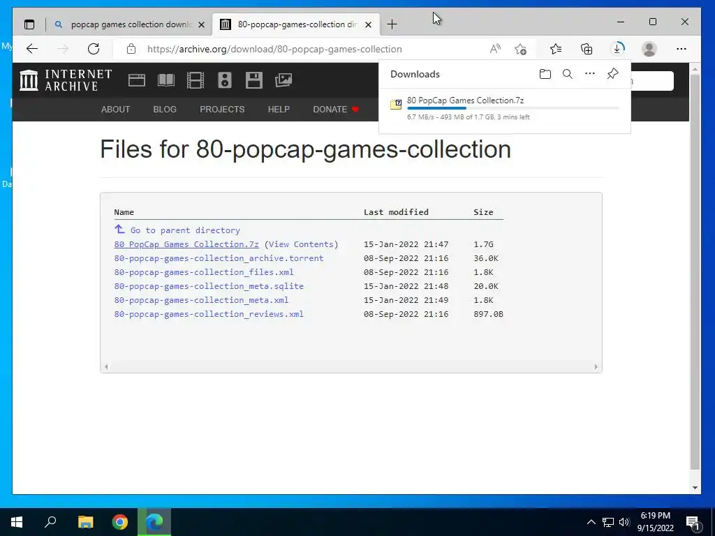This screenshot has width=715, height=536.
Task: Launch Google Chrome from taskbar
Action: [120, 522]
